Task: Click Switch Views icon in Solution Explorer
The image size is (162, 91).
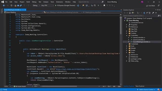Action: coord(133,13)
